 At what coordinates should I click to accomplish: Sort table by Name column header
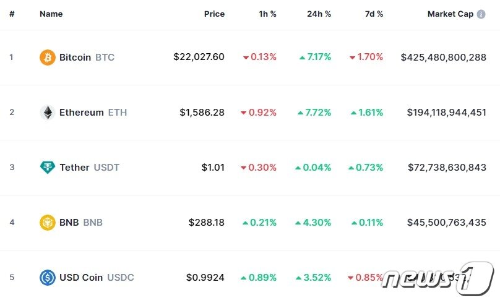click(x=51, y=14)
